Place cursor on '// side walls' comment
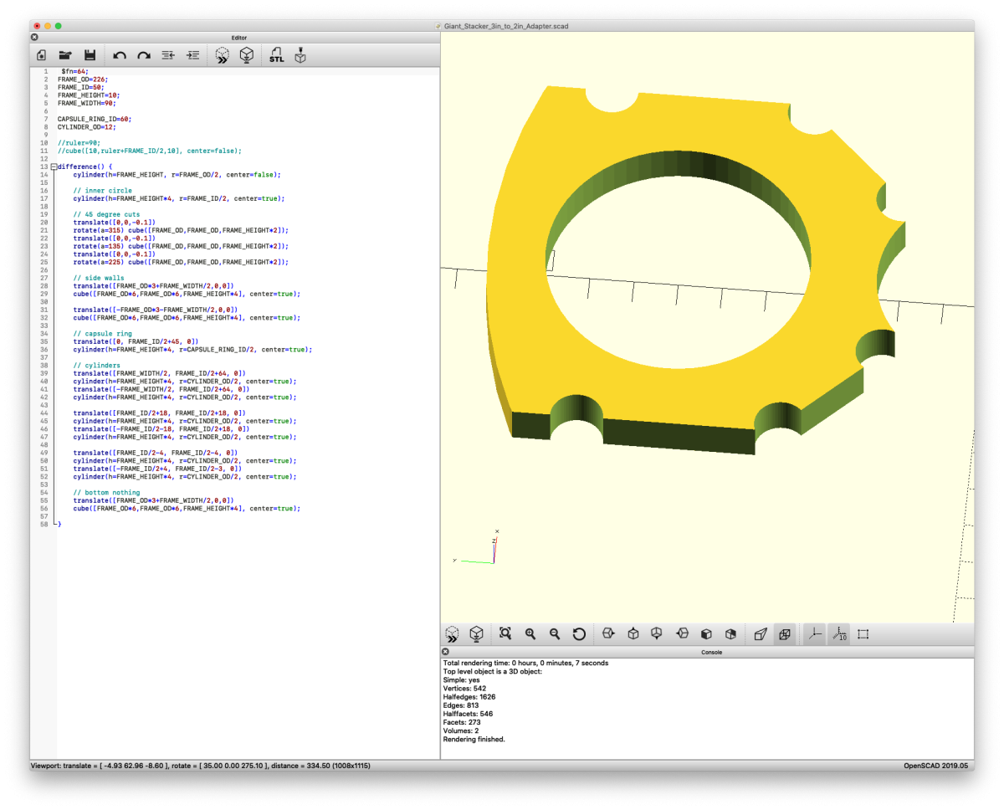 [99, 278]
